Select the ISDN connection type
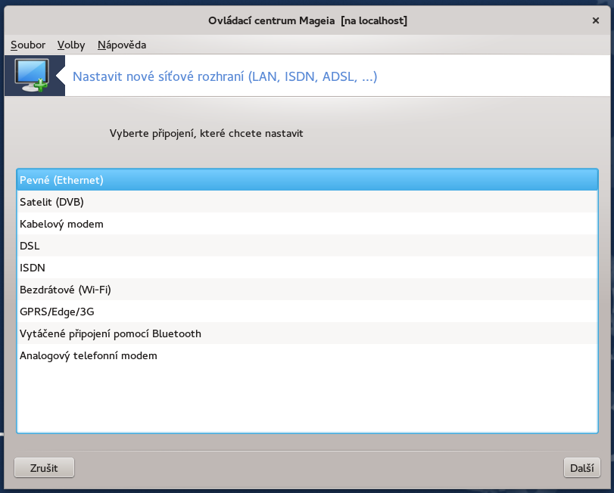This screenshot has height=493, width=614. click(307, 268)
